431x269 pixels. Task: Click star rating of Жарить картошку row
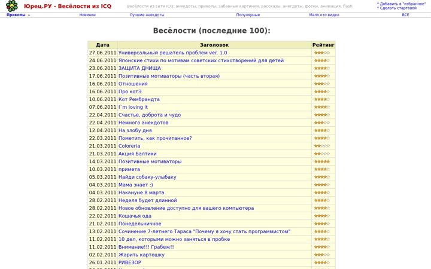coord(322,255)
